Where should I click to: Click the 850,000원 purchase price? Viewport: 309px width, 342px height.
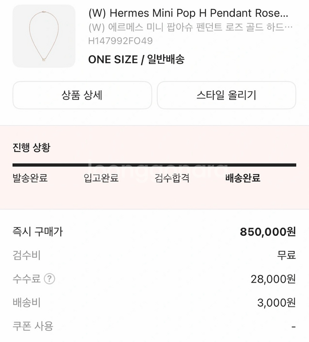coord(268,232)
